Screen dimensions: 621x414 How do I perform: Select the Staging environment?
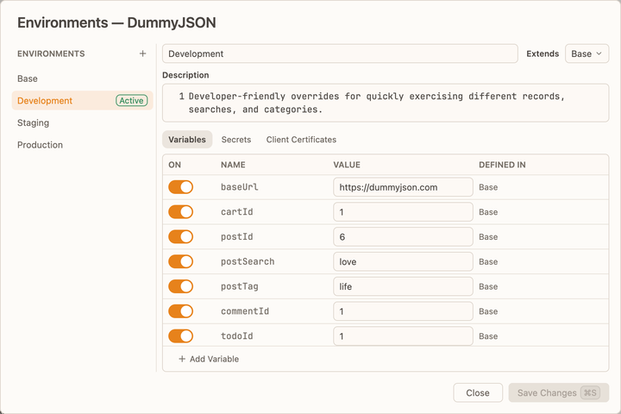(x=83, y=122)
